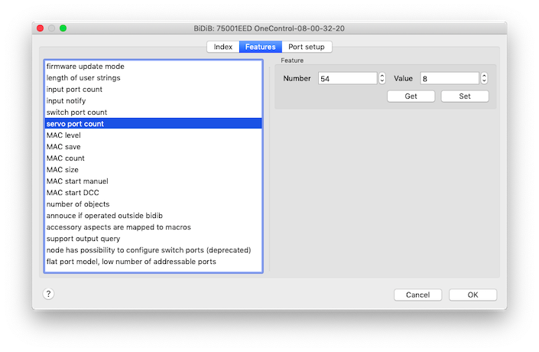Click the help question mark button
The height and width of the screenshot is (352, 539).
pyautogui.click(x=48, y=294)
